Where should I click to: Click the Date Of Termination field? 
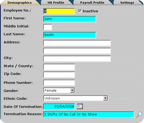click(x=59, y=107)
